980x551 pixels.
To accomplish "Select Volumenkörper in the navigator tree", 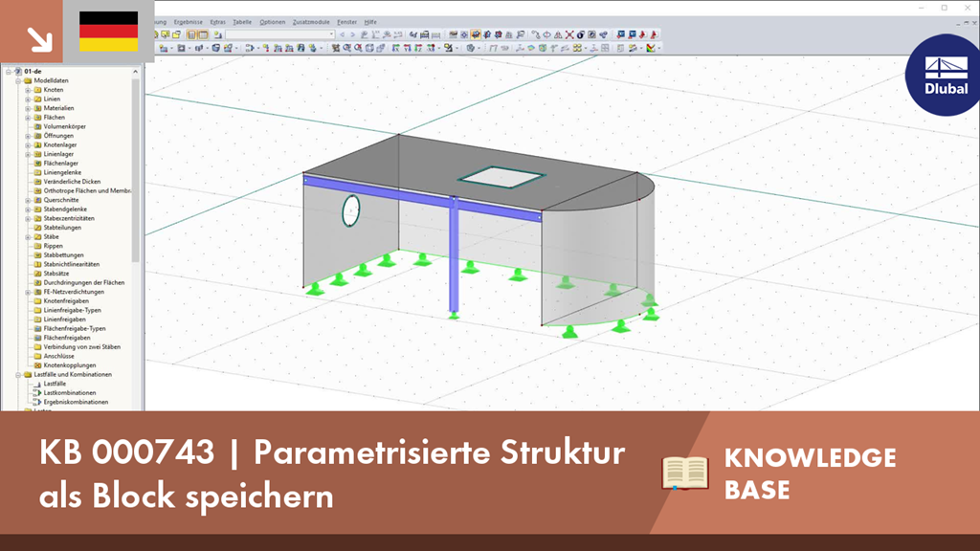I will [64, 127].
